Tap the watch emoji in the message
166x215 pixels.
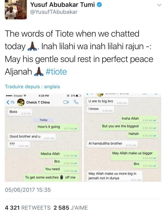pyautogui.click(x=62, y=177)
